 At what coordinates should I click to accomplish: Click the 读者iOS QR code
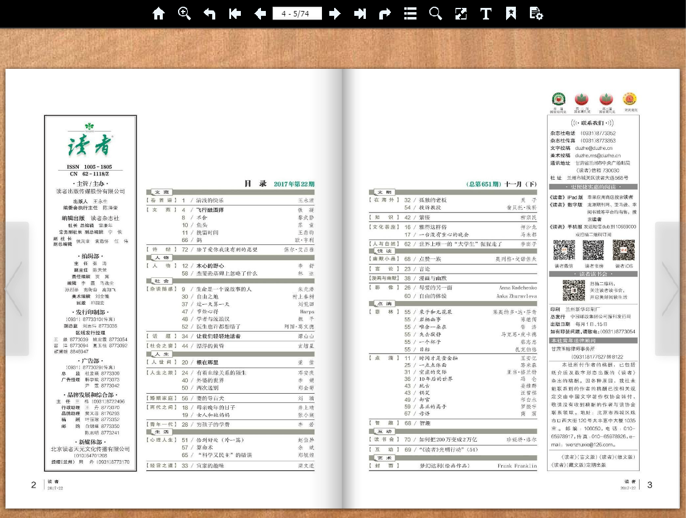(623, 250)
